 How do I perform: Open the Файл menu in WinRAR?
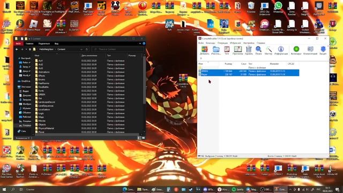click(x=201, y=43)
